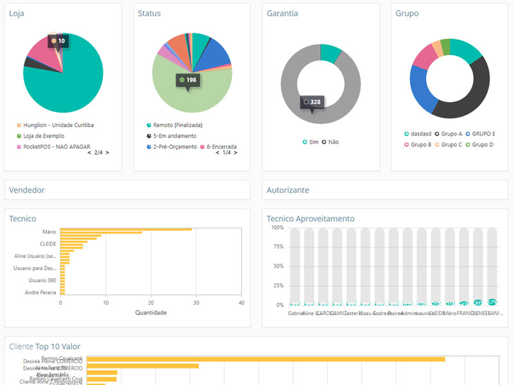514x385 pixels.
Task: Toggle Hunglion - Unidade Curitiba legend marker
Action: click(19, 125)
